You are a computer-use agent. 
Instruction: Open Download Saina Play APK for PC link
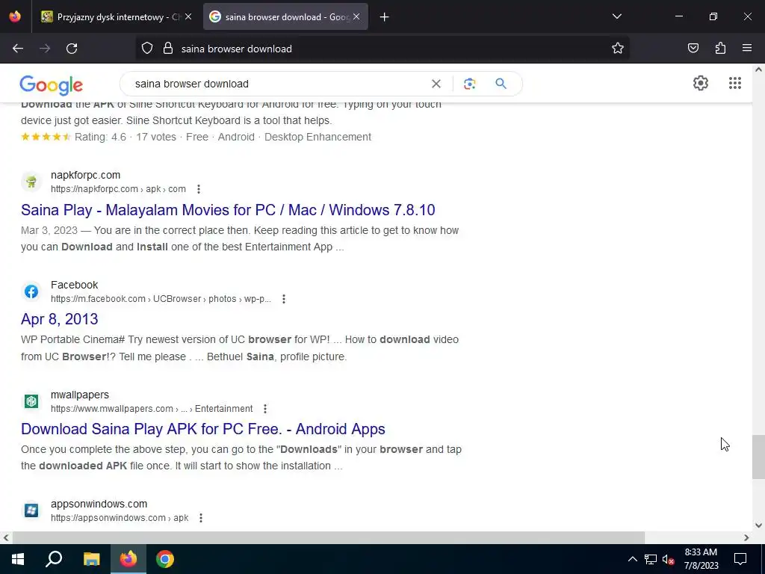click(x=203, y=429)
